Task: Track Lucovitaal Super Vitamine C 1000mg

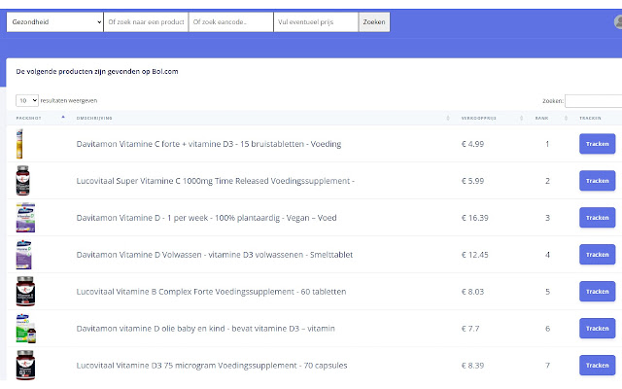Action: point(597,181)
